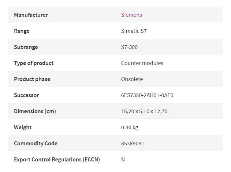Click the Type of product label
This screenshot has height=172, width=231.
point(34,63)
